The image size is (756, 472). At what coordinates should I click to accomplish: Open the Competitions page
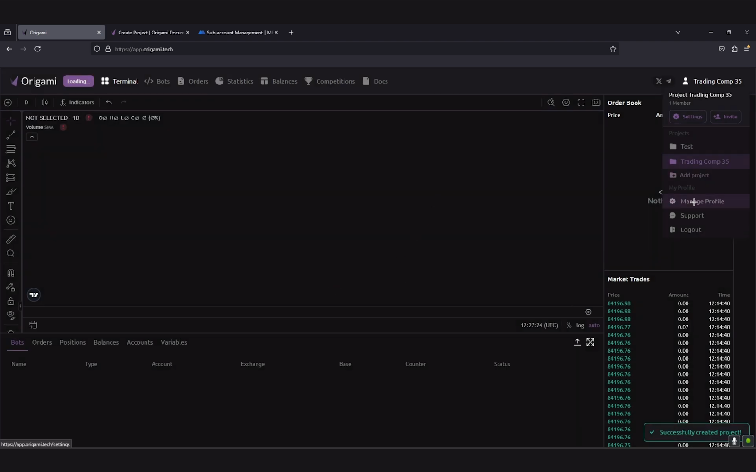tap(330, 81)
